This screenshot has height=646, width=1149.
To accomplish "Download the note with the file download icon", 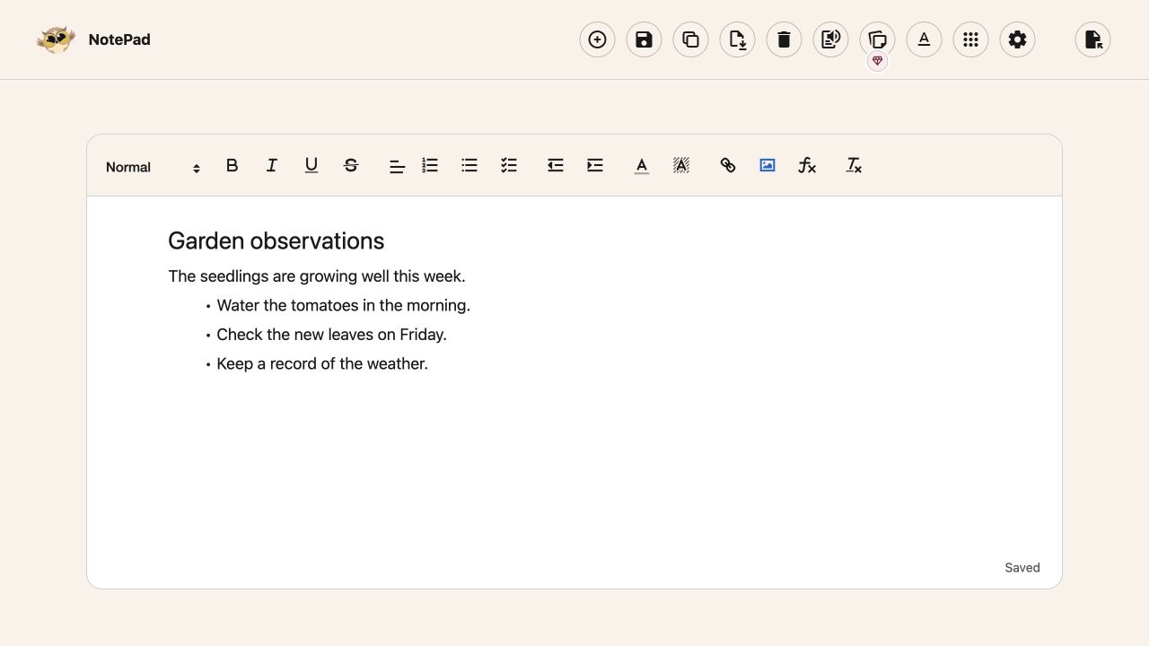I will [x=737, y=39].
